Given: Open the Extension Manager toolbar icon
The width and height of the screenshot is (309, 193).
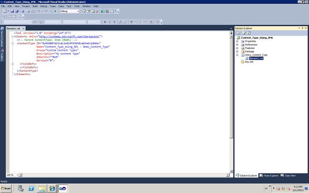Looking at the screenshot, I should click(x=107, y=11).
